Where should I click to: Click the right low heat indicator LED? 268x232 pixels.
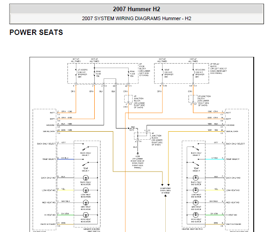coord(196,190)
